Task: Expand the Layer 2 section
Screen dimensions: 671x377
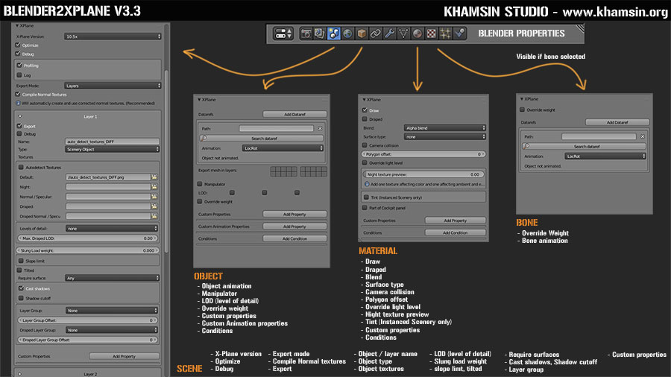Action: click(x=20, y=374)
